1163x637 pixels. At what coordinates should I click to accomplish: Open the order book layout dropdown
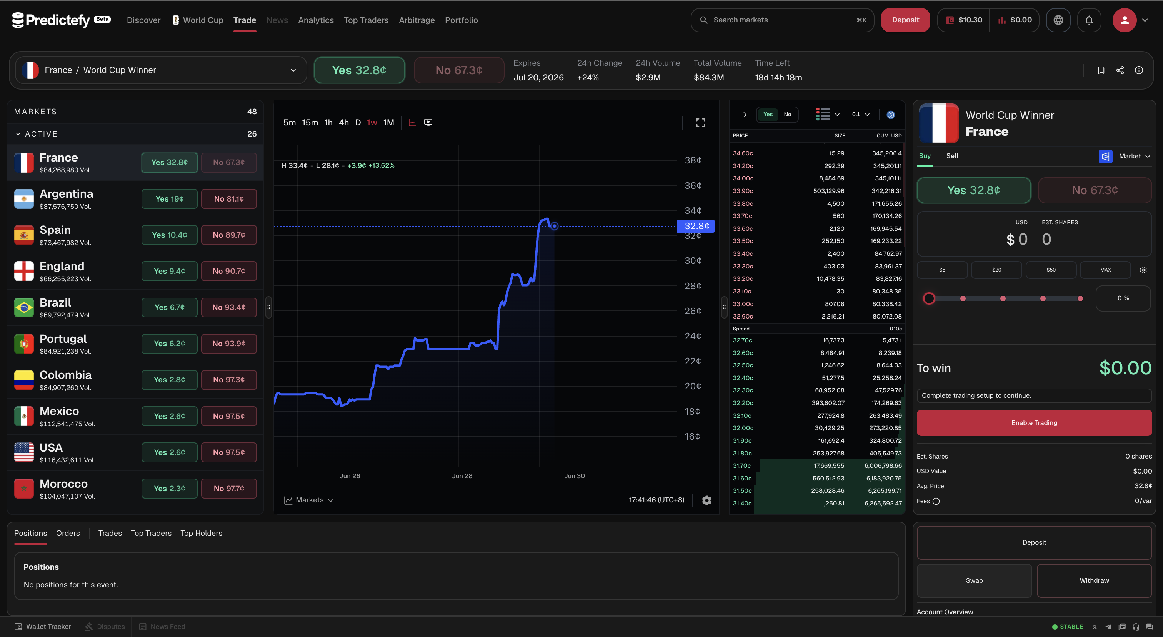coord(828,115)
